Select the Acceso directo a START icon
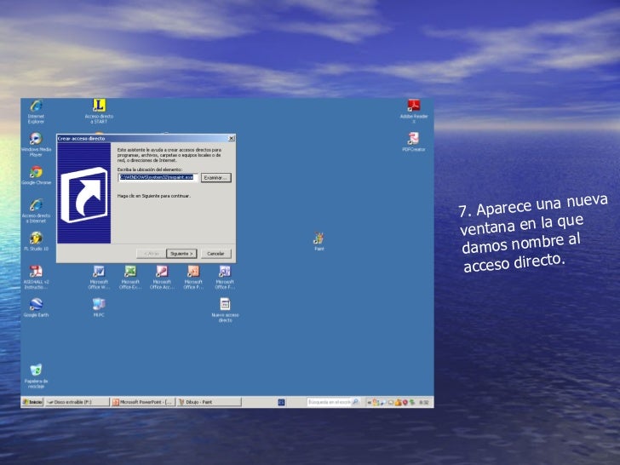Screen dimensions: 620x465 click(99, 106)
